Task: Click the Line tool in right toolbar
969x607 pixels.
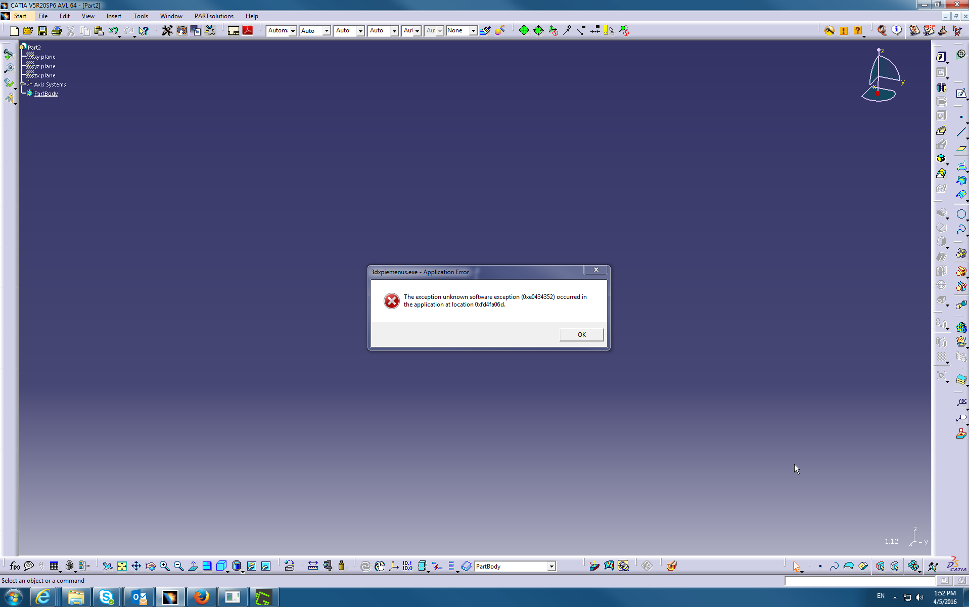Action: [961, 132]
